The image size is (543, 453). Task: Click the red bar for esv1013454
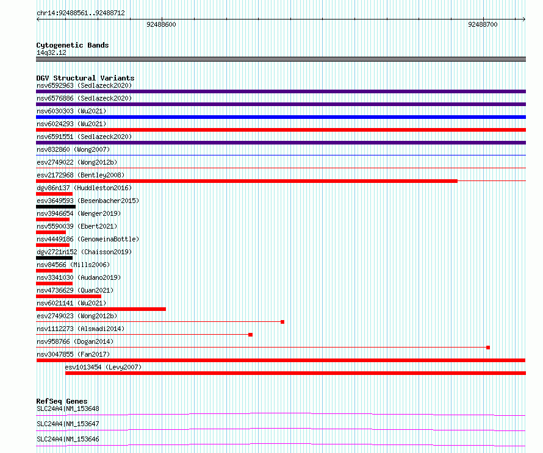(295, 373)
